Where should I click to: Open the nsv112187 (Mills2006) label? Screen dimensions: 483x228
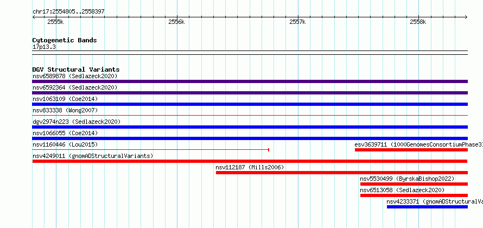click(250, 167)
